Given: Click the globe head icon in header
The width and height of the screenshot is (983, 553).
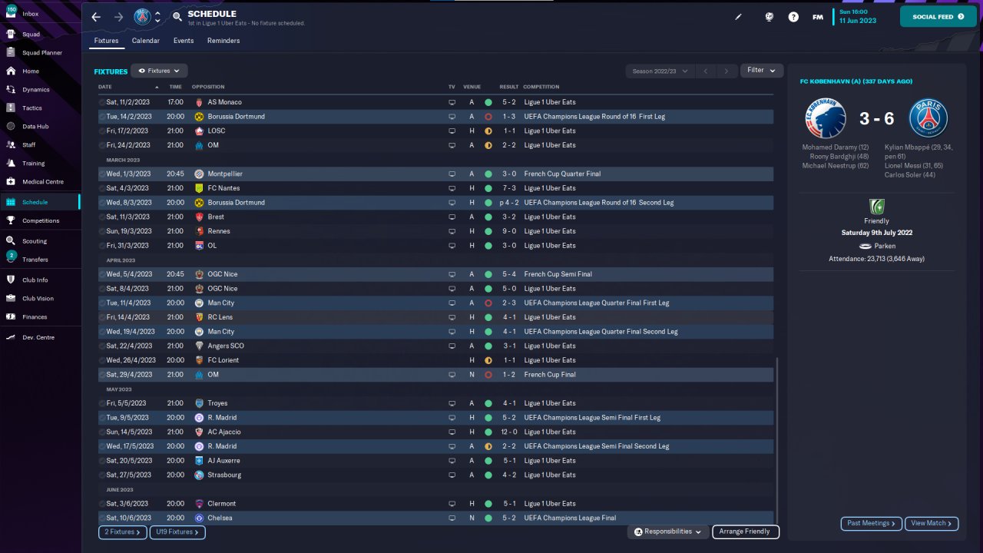Looking at the screenshot, I should [x=769, y=17].
